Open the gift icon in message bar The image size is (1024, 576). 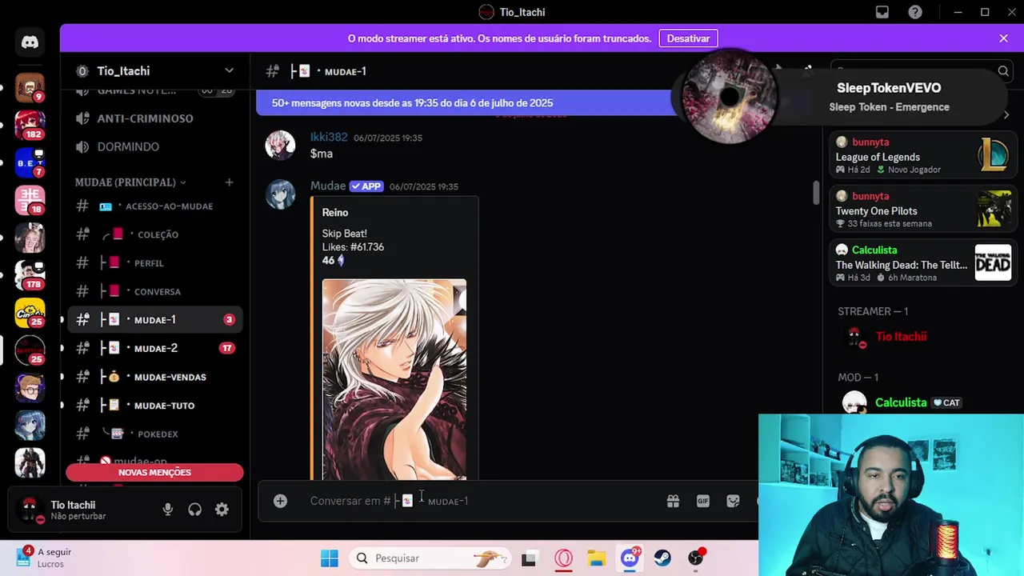[673, 501]
